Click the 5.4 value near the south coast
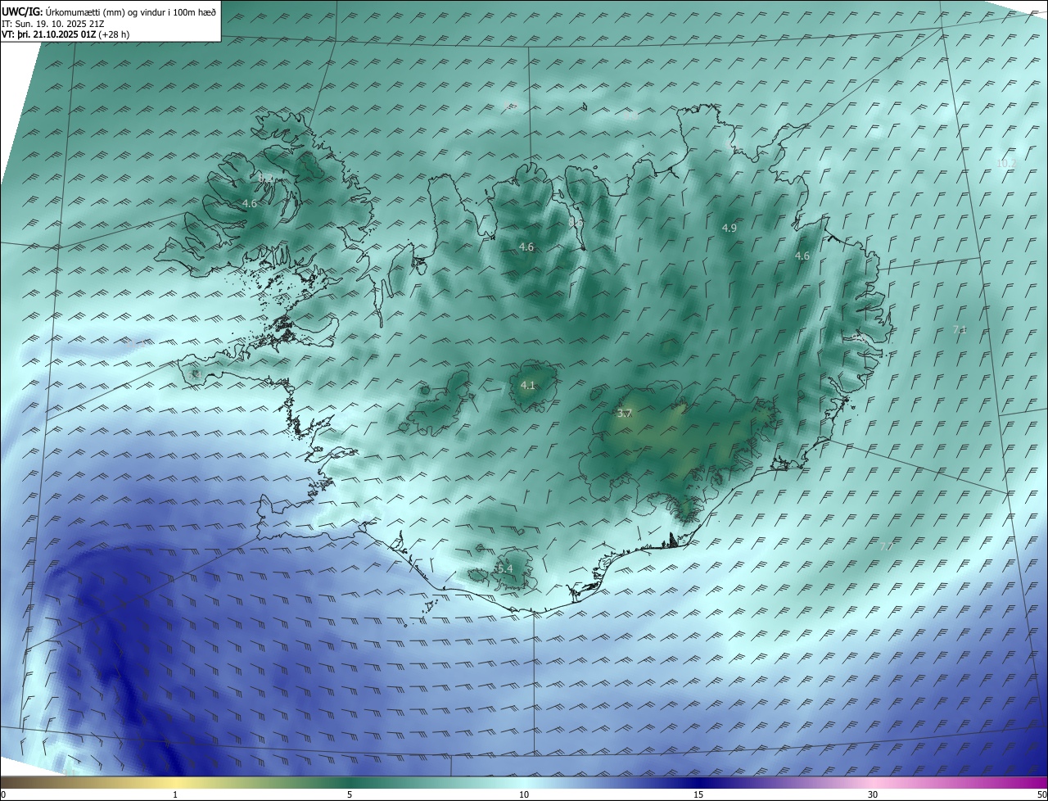 point(504,568)
